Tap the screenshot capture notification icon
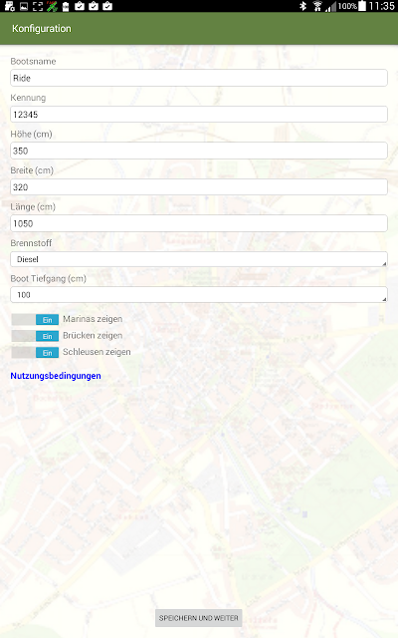The height and width of the screenshot is (638, 398). point(38,6)
